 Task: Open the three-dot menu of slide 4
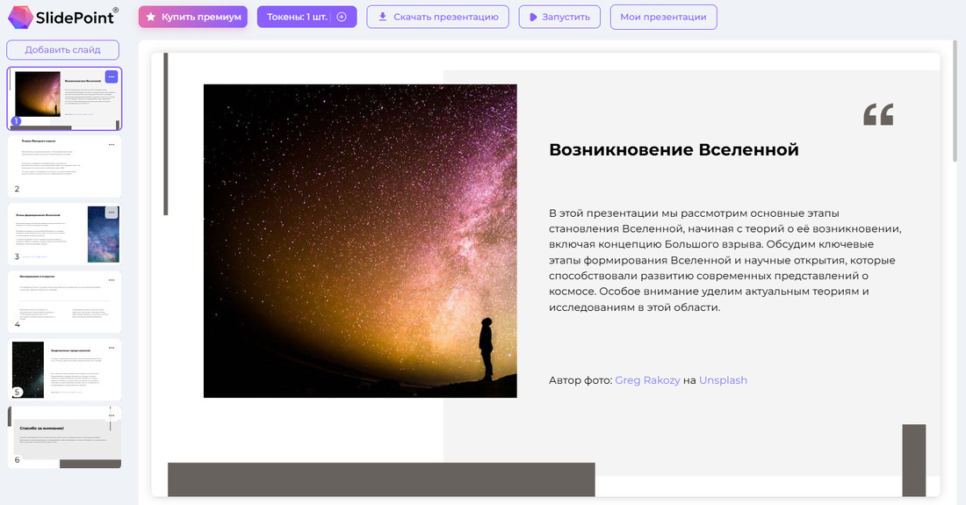click(x=112, y=280)
